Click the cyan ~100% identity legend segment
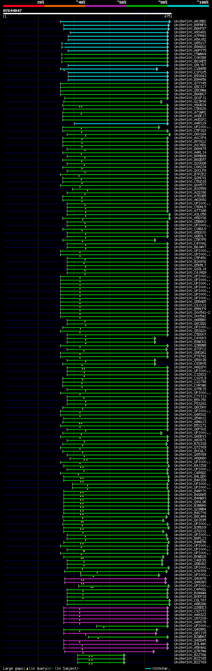Screen dimensions: 212x671 [x=188, y=6]
